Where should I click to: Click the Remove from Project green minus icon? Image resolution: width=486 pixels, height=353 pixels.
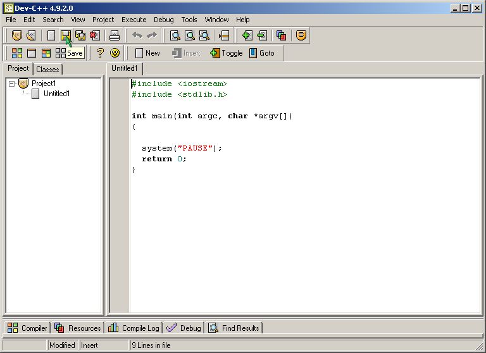pos(261,35)
